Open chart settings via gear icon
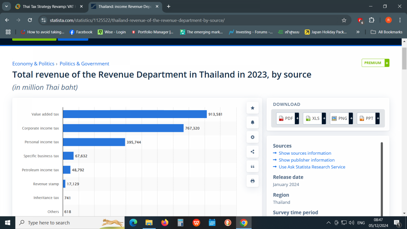This screenshot has height=229, width=407. click(x=252, y=137)
